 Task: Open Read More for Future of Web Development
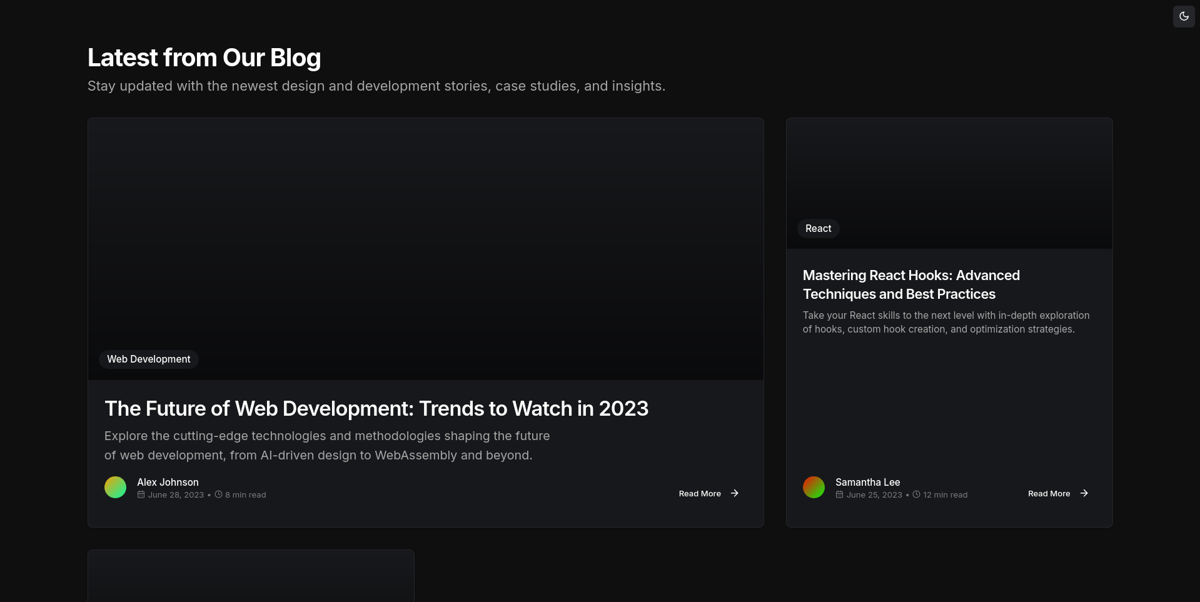point(700,493)
